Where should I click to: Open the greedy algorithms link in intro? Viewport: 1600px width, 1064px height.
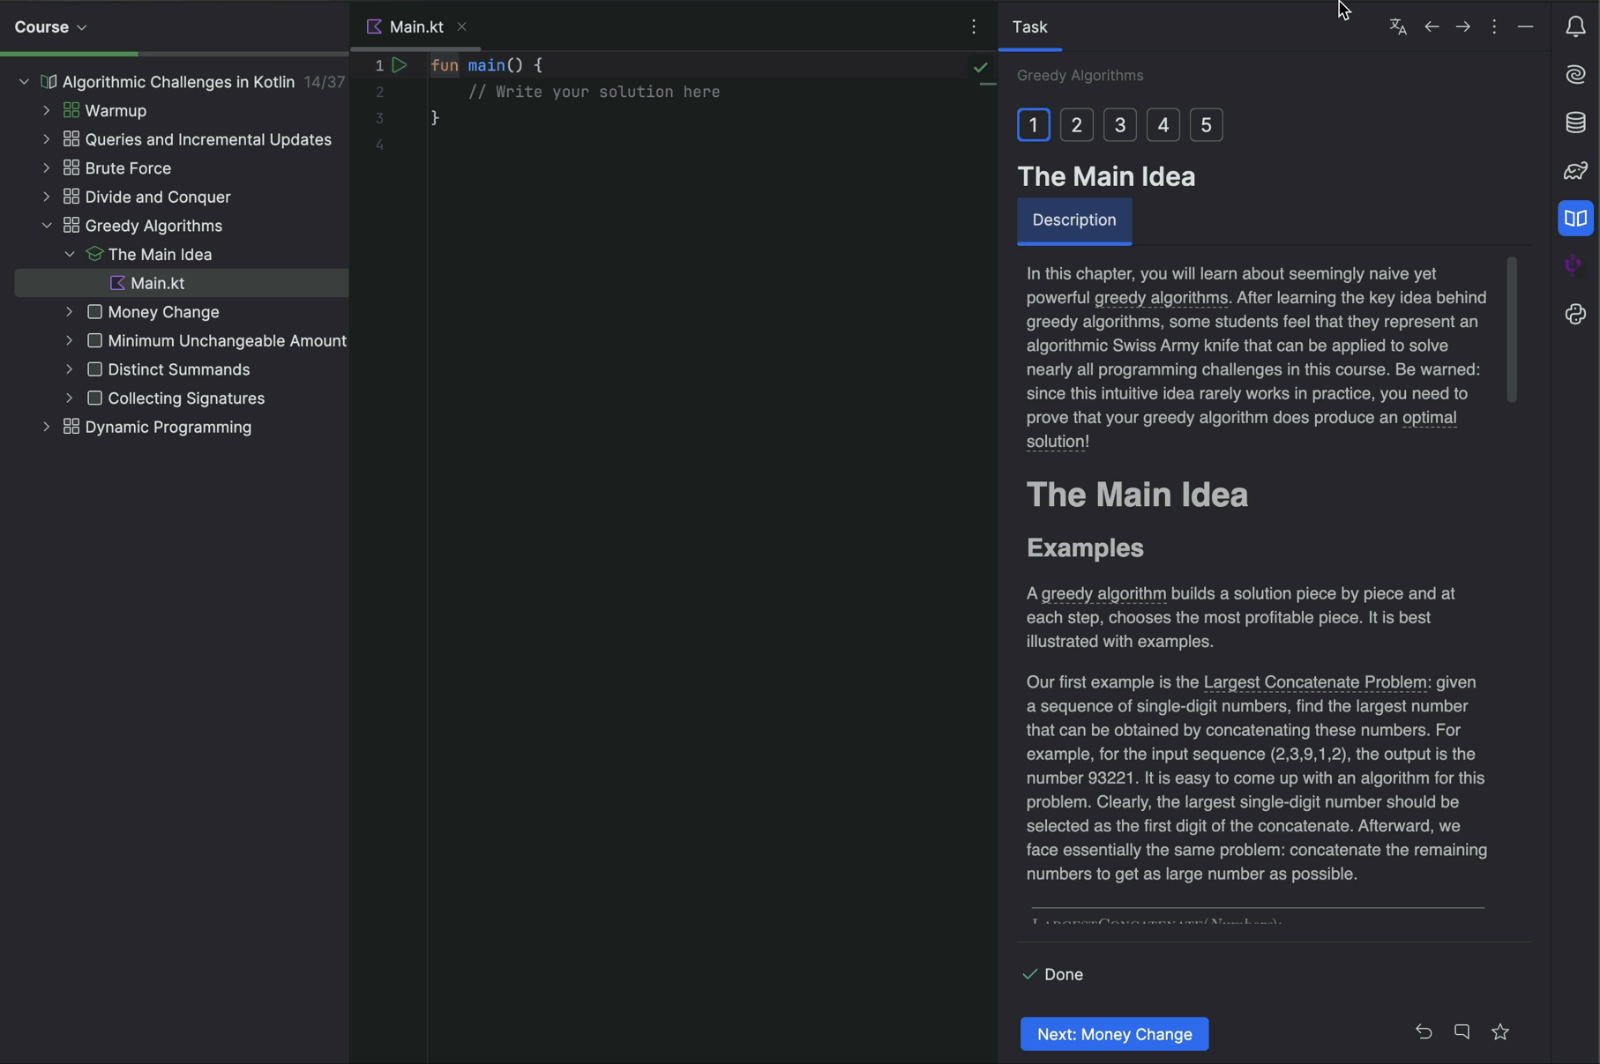coord(1161,298)
